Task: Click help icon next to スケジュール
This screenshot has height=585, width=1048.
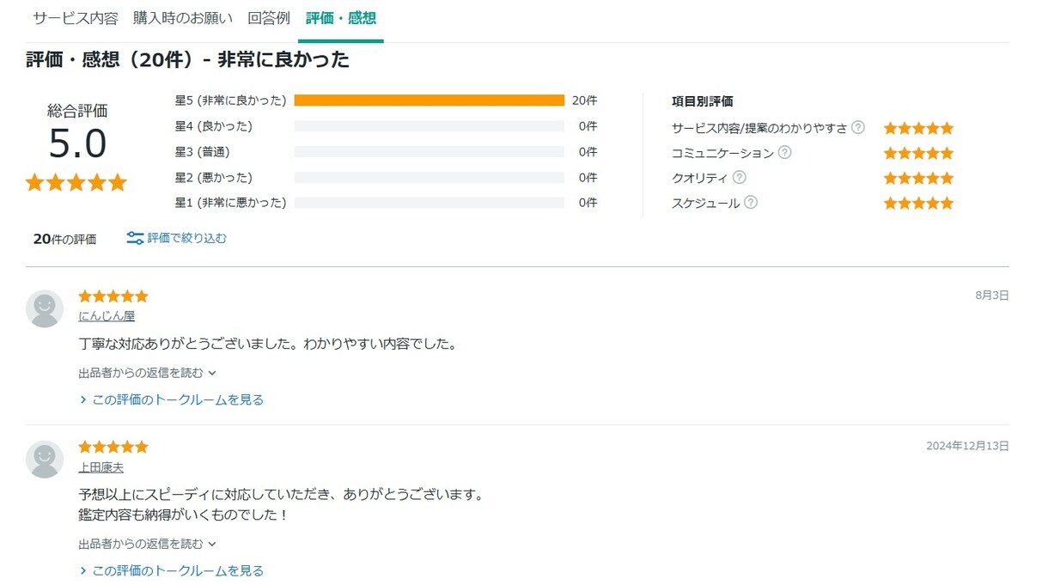Action: click(x=751, y=202)
